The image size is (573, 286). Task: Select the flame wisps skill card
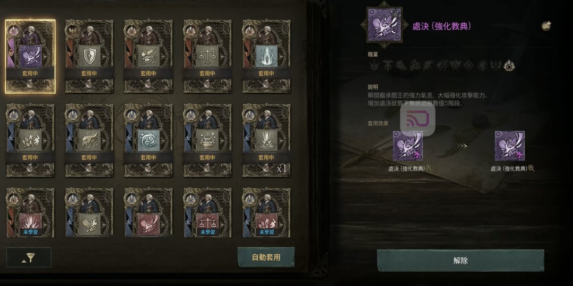point(149,56)
